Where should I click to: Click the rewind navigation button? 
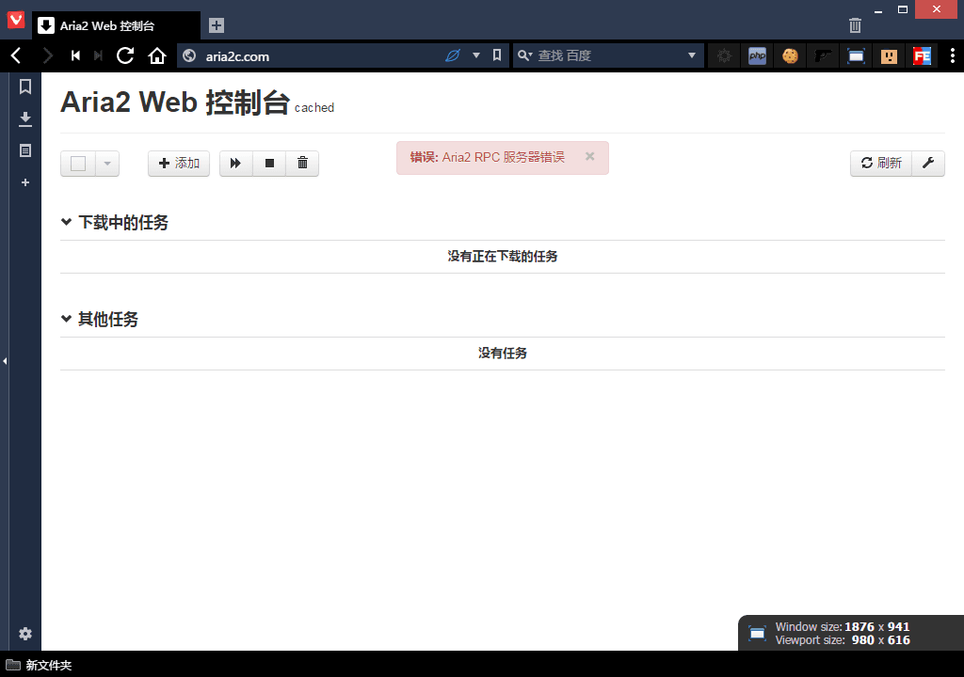coord(75,55)
